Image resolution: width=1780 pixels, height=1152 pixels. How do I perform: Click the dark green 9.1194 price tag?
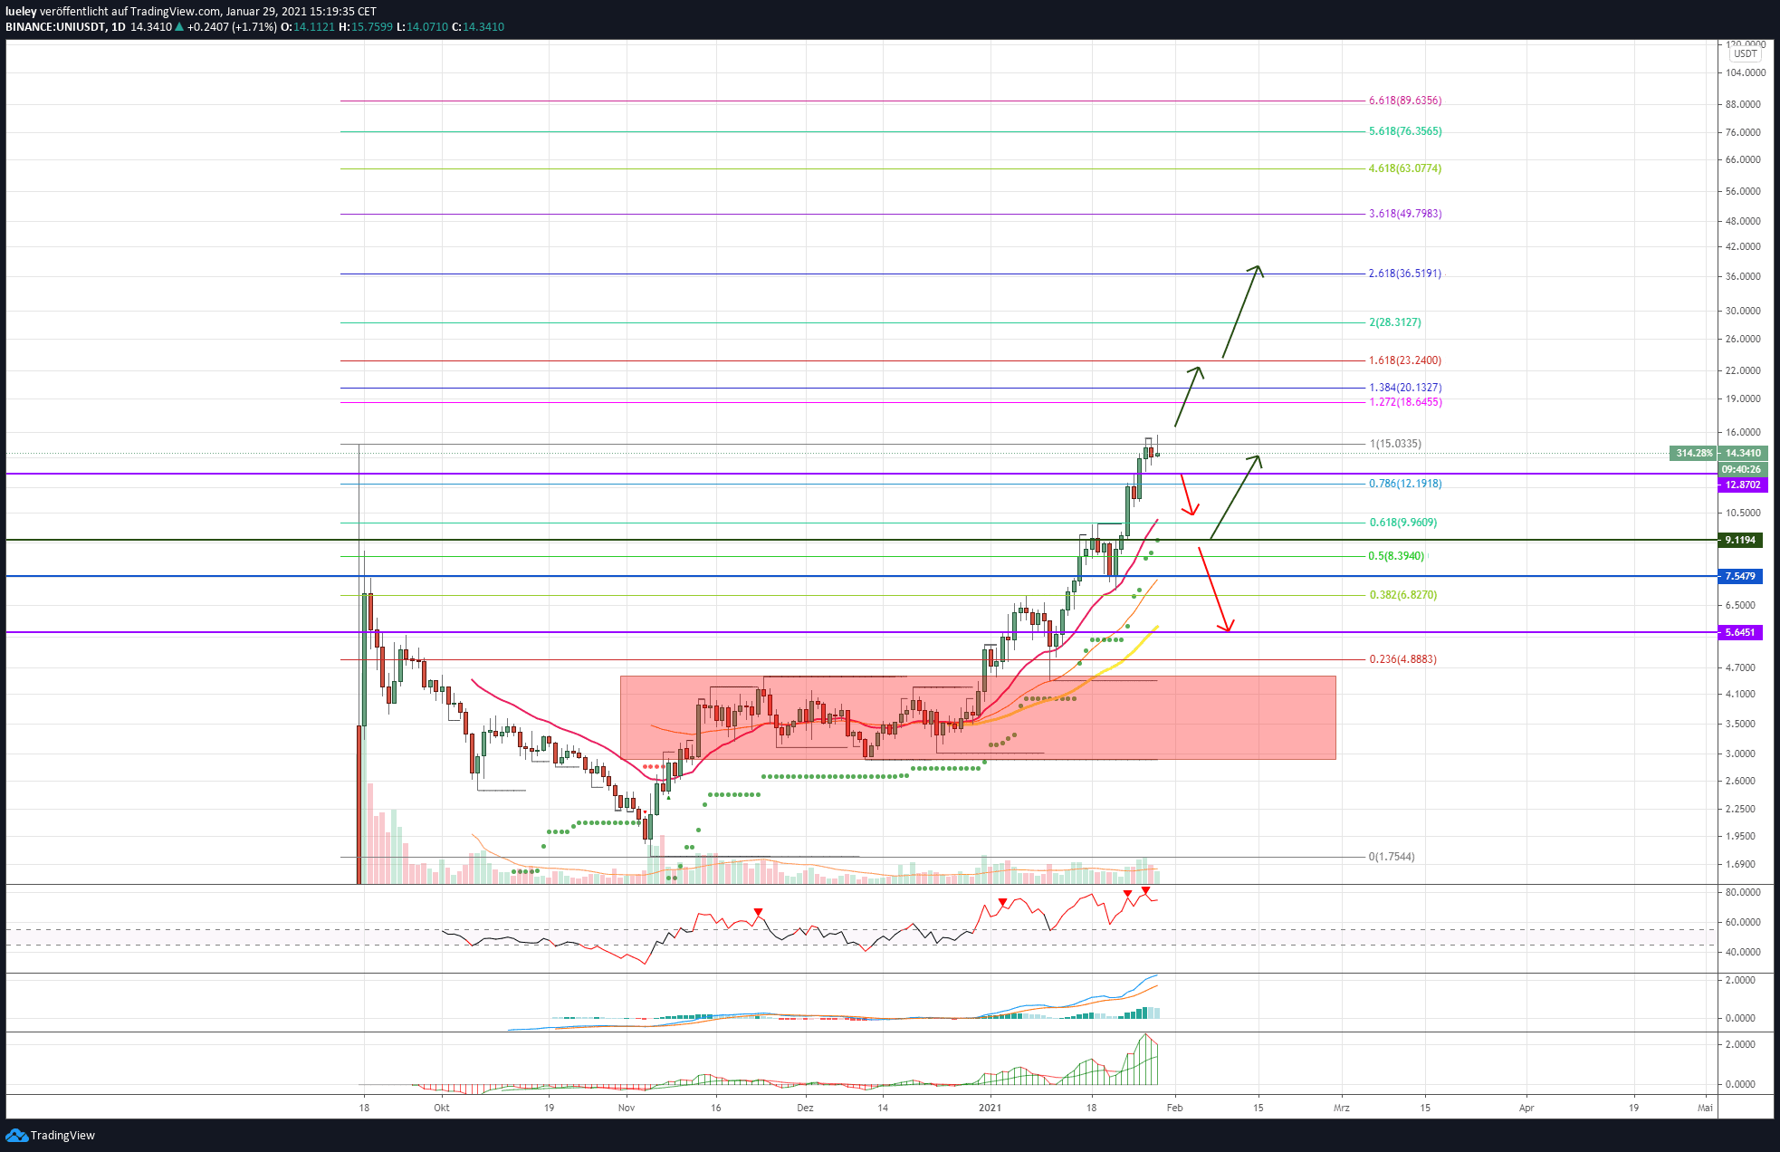tap(1740, 540)
